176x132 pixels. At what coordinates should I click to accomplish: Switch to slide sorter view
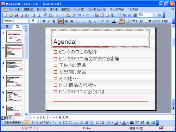(x=7, y=118)
